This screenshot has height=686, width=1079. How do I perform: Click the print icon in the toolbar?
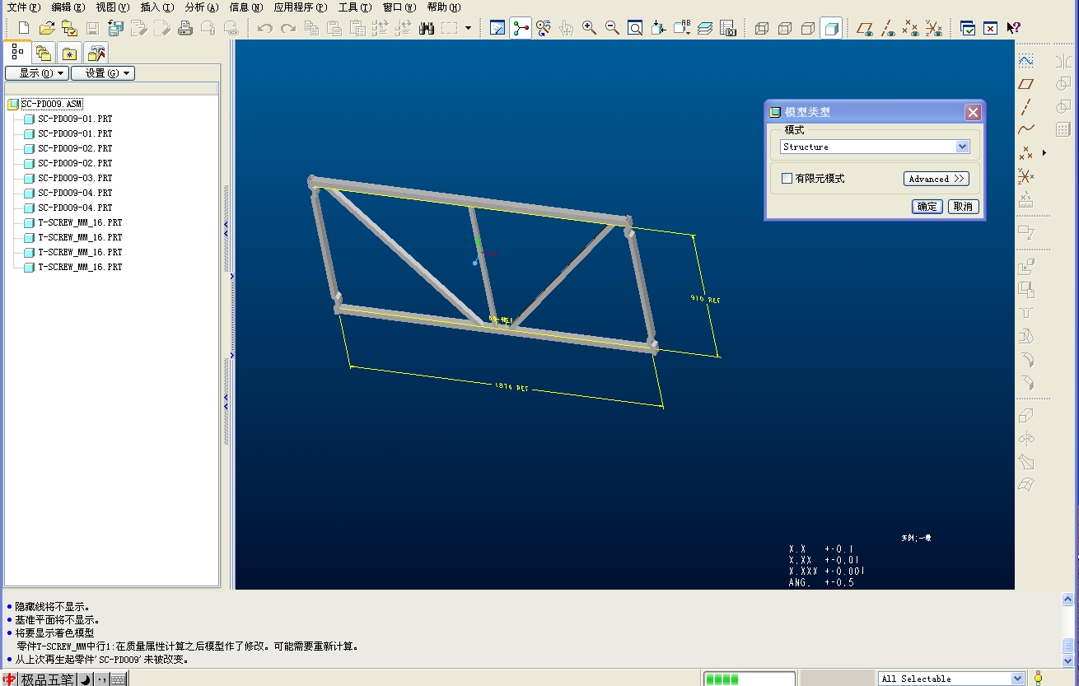coord(185,28)
